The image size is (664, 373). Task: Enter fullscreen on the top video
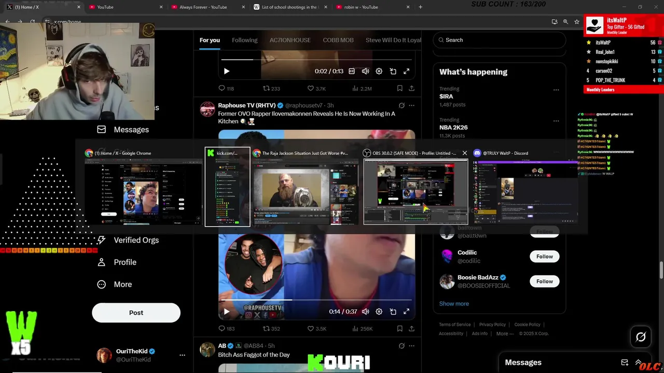(406, 71)
